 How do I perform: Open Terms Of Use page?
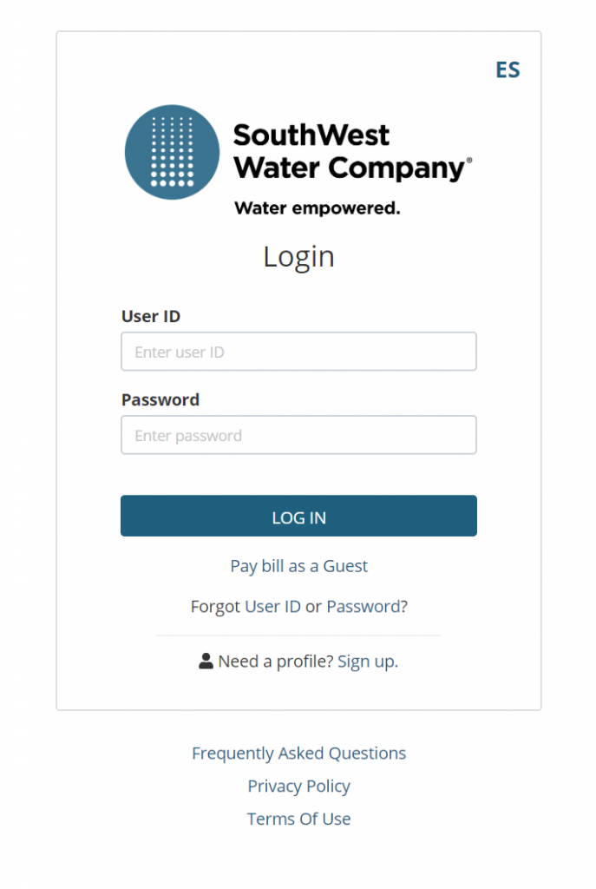pos(298,819)
